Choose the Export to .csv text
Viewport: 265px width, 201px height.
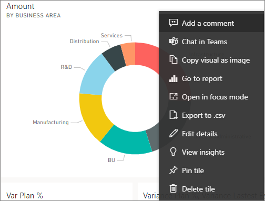pos(203,115)
